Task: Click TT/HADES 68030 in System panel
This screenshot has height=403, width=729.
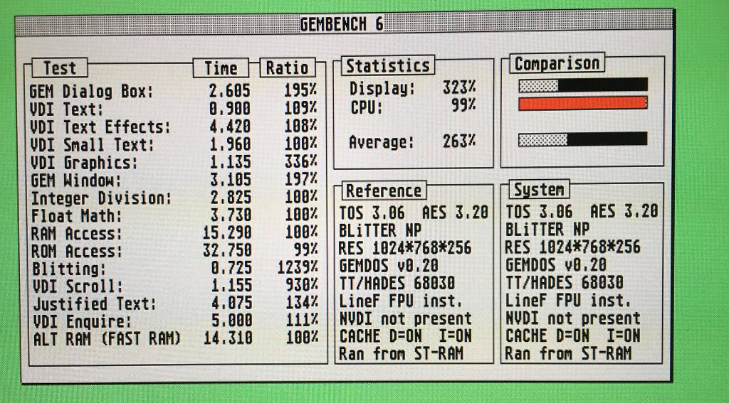Action: 565,282
